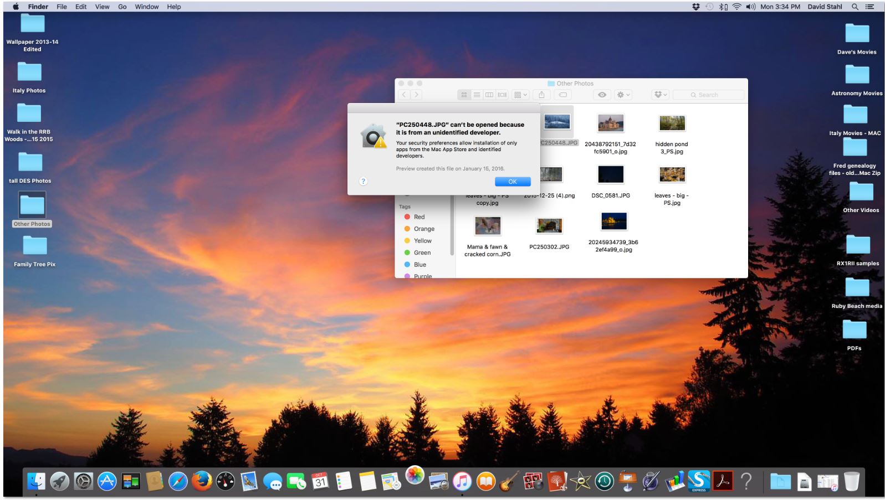Expand the Dropbox toolbar dropdown
Image resolution: width=885 pixels, height=500 pixels.
661,95
